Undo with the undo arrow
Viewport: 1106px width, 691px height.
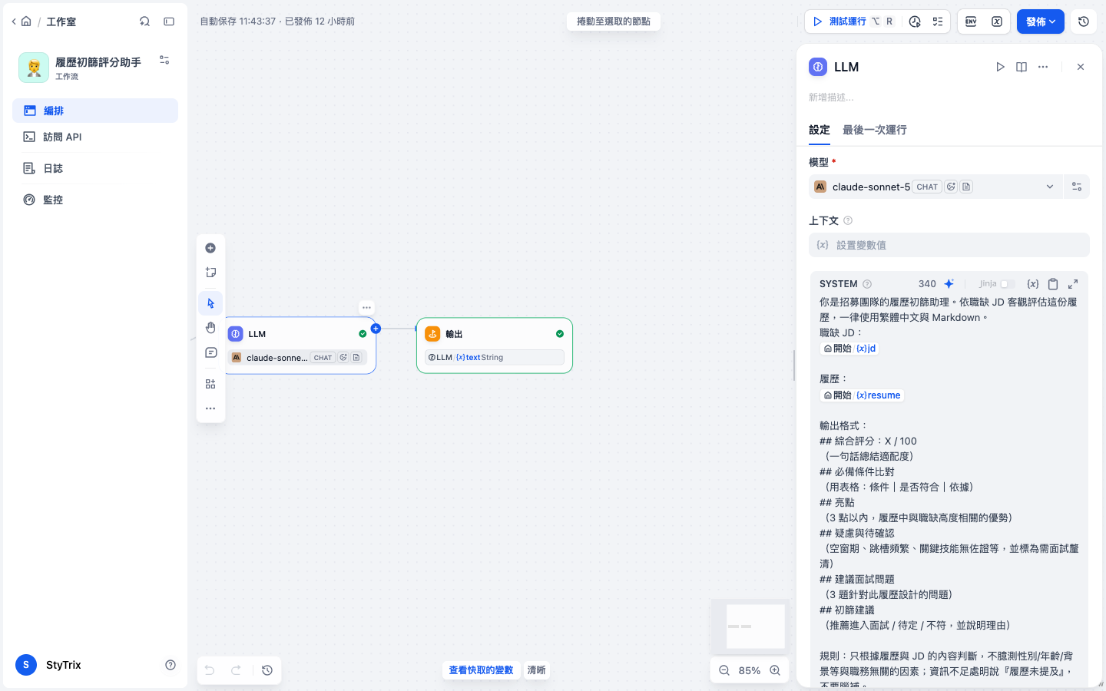pyautogui.click(x=210, y=670)
